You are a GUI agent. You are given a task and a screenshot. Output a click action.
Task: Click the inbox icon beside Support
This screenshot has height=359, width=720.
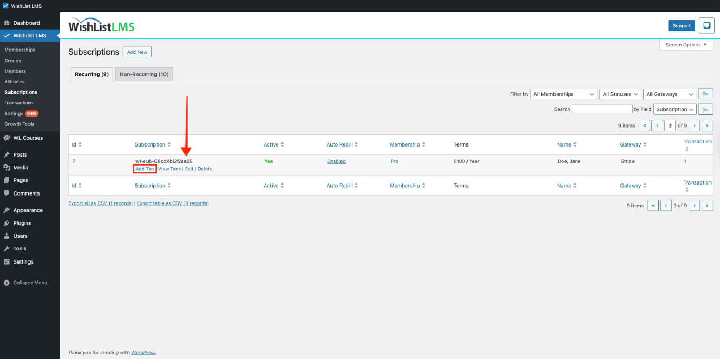click(x=706, y=25)
